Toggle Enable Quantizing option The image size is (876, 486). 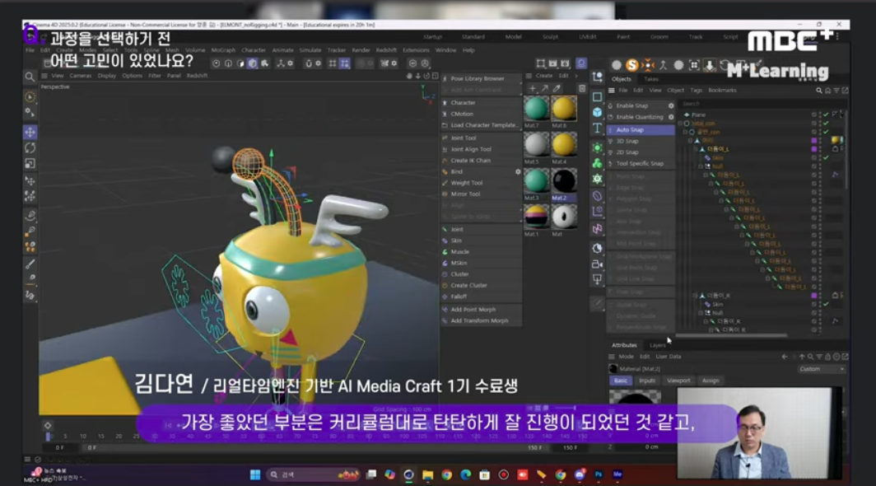tap(639, 117)
